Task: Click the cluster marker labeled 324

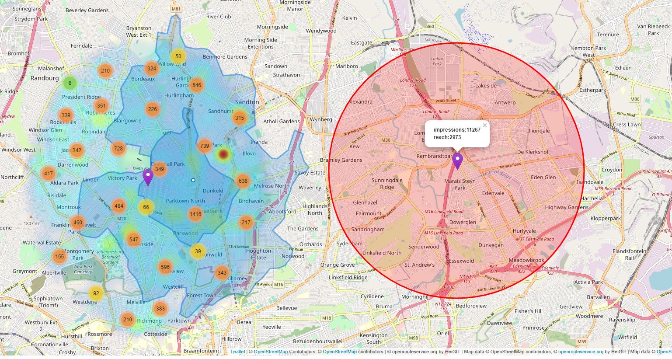Action: coord(152,68)
